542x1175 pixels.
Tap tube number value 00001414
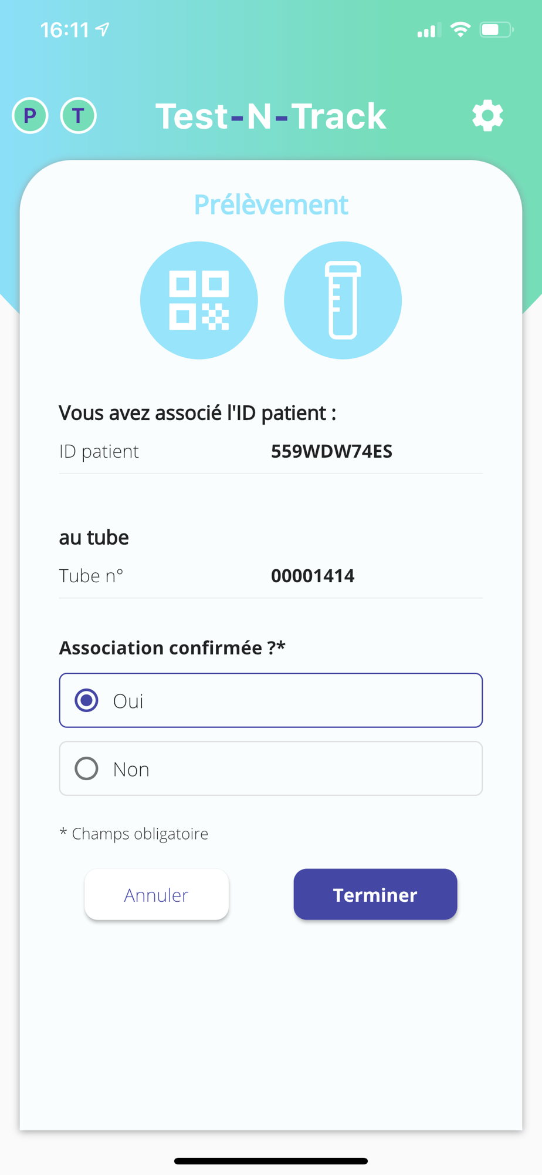click(313, 576)
